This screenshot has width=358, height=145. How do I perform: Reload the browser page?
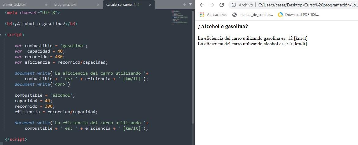point(221,5)
